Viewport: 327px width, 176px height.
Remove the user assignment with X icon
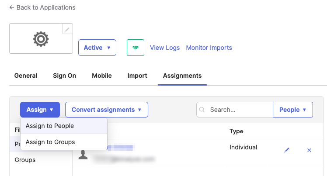coord(309,150)
